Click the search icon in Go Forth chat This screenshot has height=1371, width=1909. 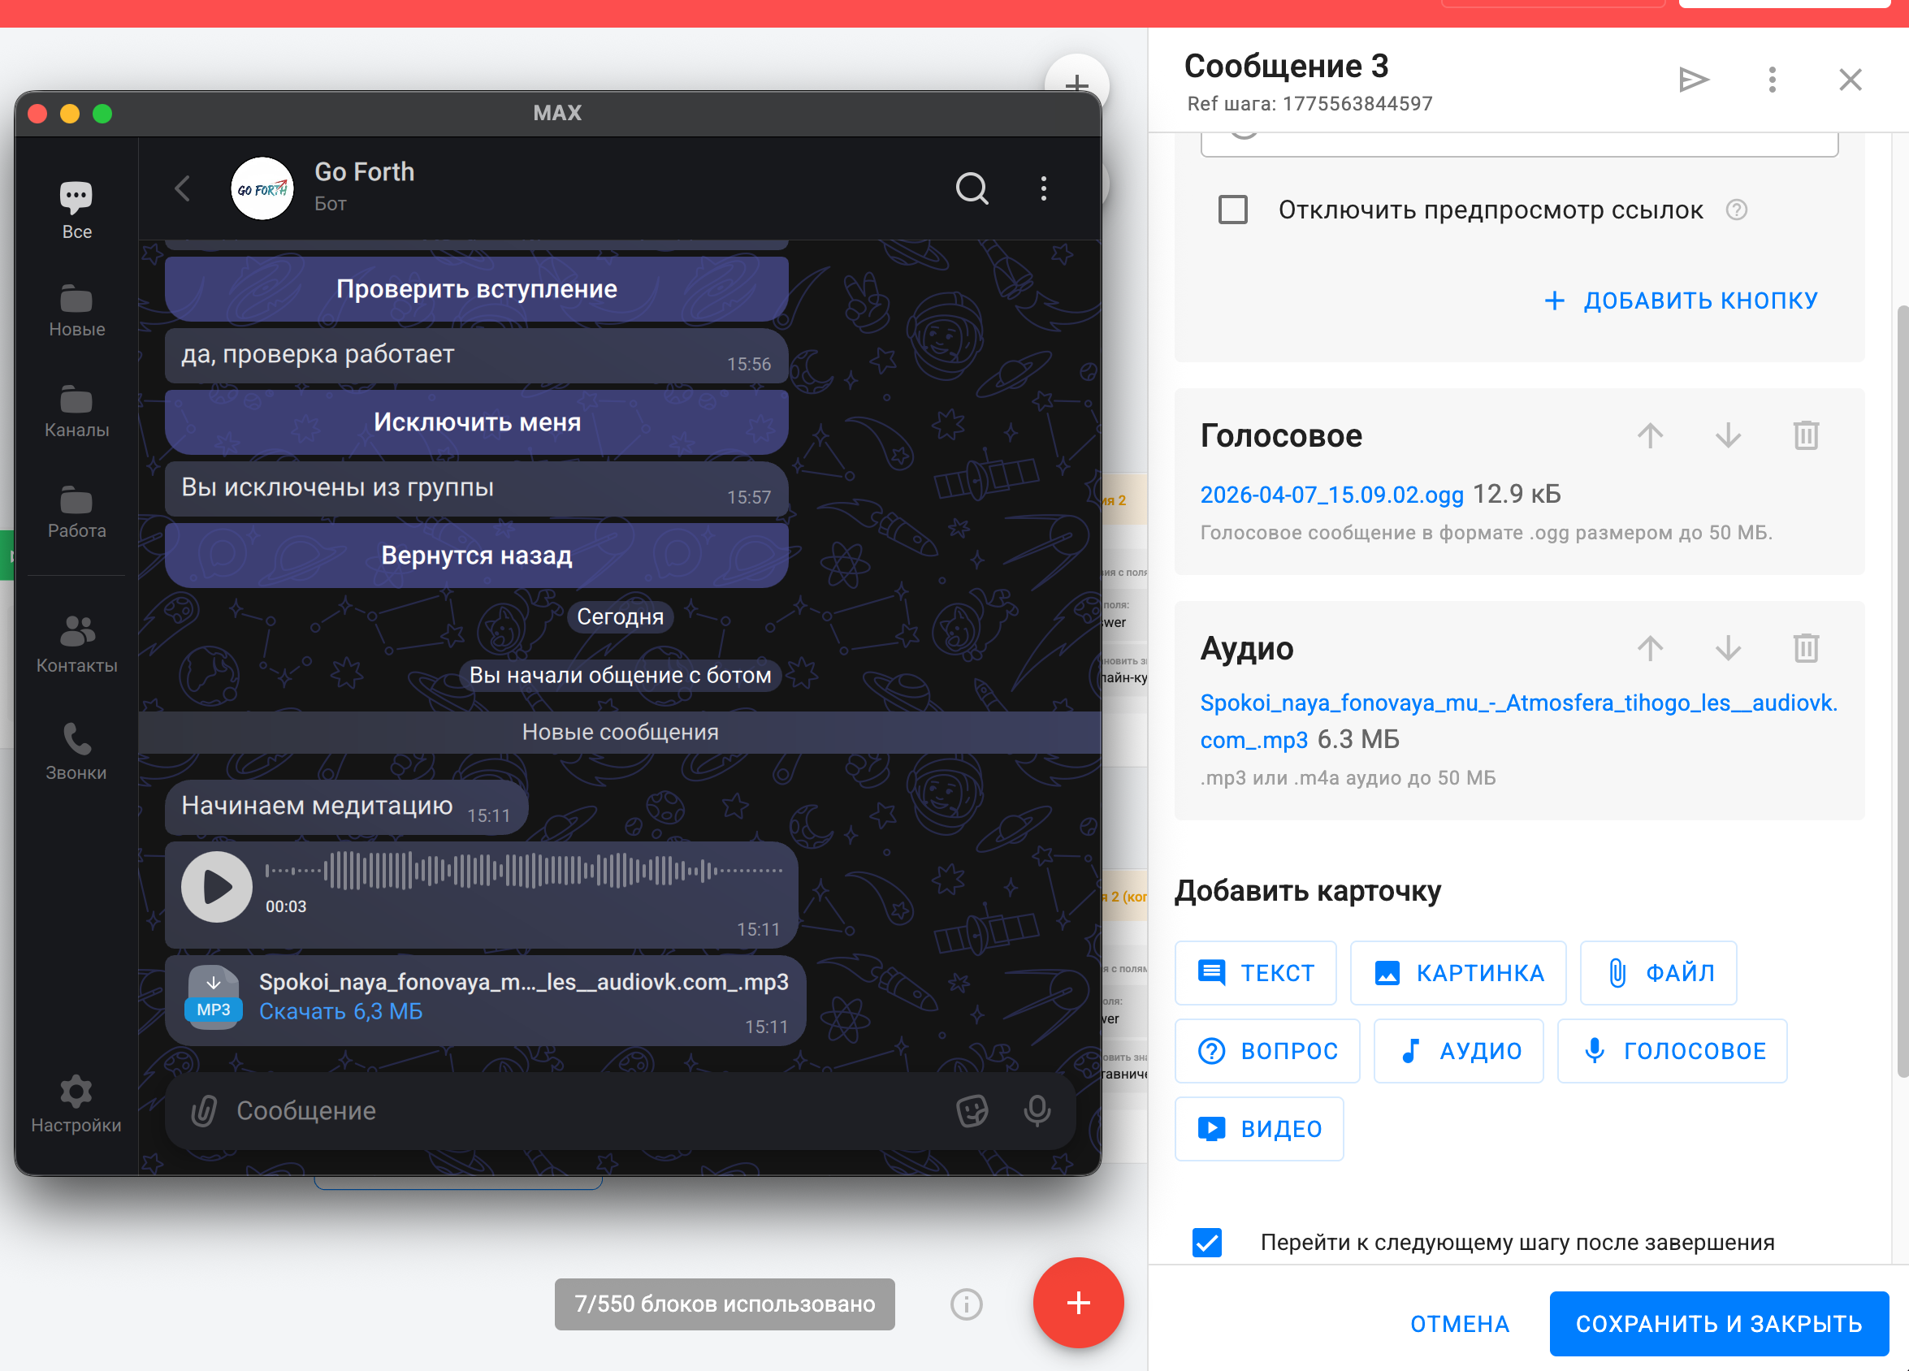click(971, 188)
